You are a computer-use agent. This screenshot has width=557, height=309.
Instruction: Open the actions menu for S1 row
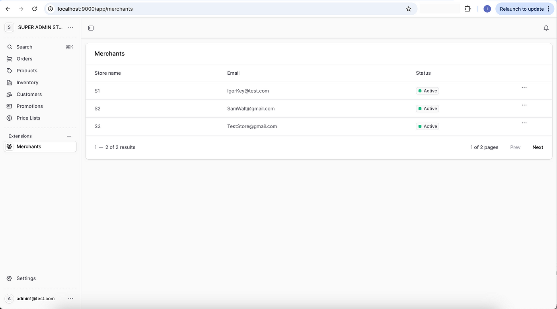(x=524, y=87)
